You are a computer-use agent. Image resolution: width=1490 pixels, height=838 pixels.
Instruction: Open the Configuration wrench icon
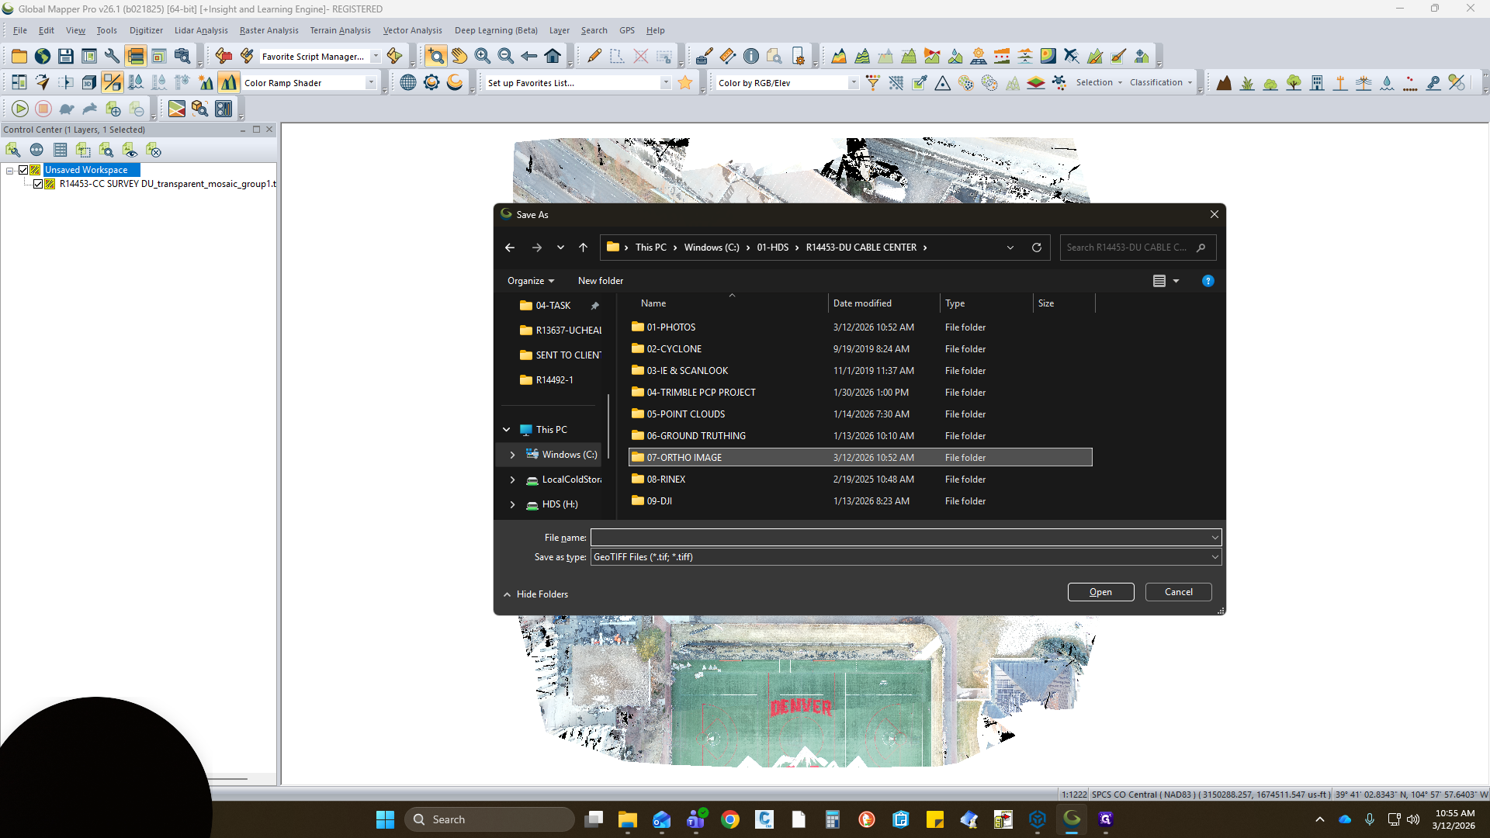click(112, 56)
